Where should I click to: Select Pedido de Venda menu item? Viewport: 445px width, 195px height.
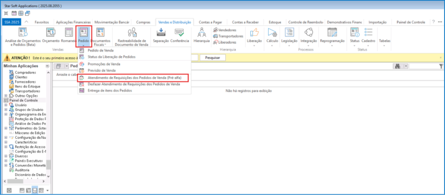click(x=135, y=50)
